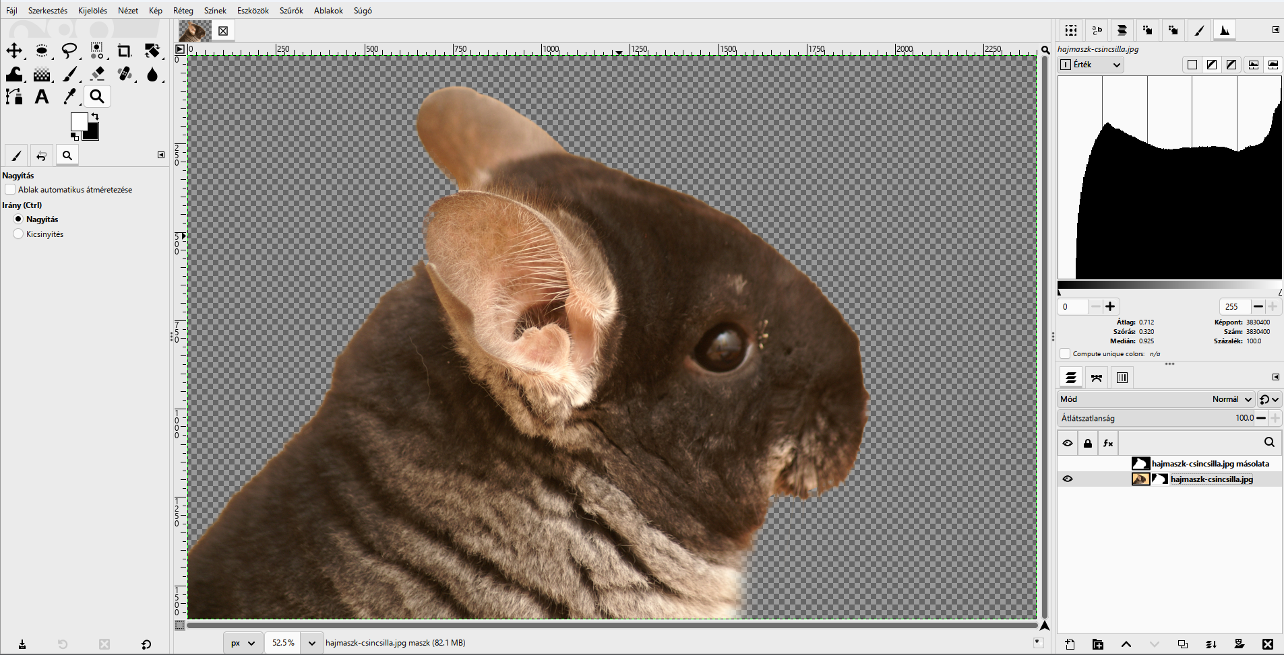Create a new layer at panel bottom
The width and height of the screenshot is (1284, 655).
pos(1070,644)
